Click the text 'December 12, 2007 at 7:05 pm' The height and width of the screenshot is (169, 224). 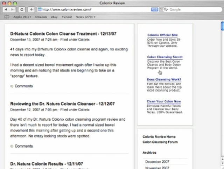coord(34,110)
